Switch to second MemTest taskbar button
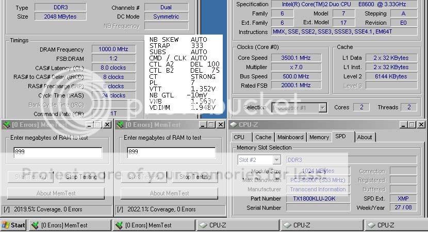The width and height of the screenshot is (428, 232). (x=154, y=225)
